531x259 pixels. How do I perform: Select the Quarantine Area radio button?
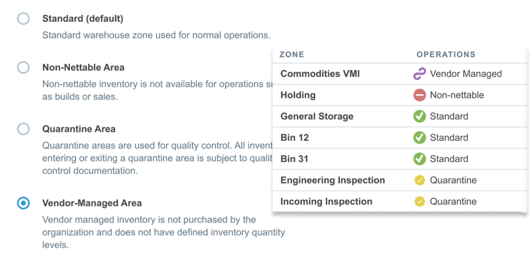coord(23,129)
